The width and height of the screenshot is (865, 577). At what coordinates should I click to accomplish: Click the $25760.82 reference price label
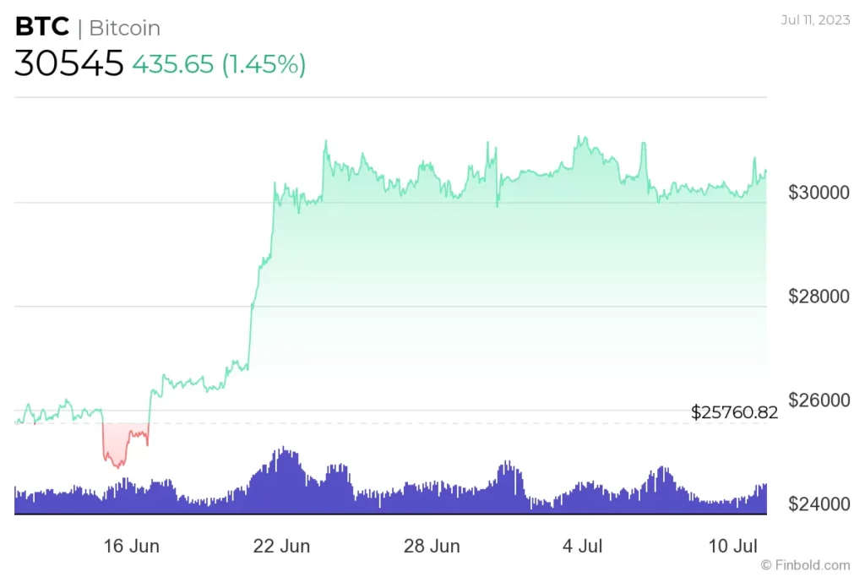[x=734, y=412]
